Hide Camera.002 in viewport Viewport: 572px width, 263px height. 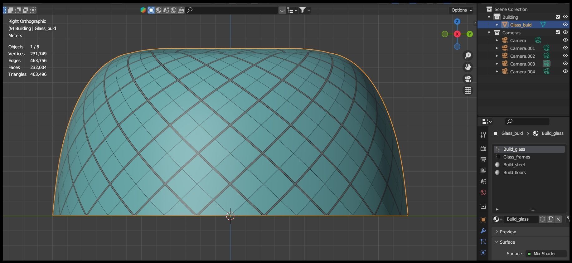(x=565, y=56)
